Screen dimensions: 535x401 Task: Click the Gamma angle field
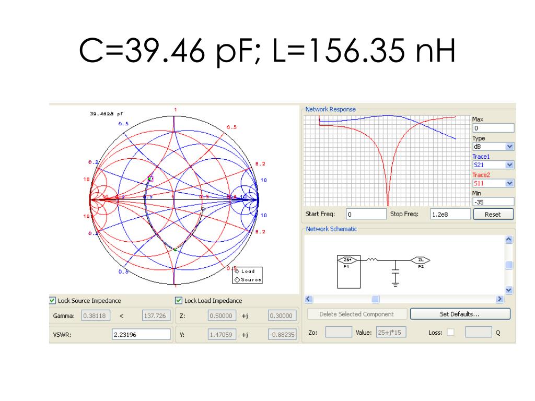click(x=156, y=316)
